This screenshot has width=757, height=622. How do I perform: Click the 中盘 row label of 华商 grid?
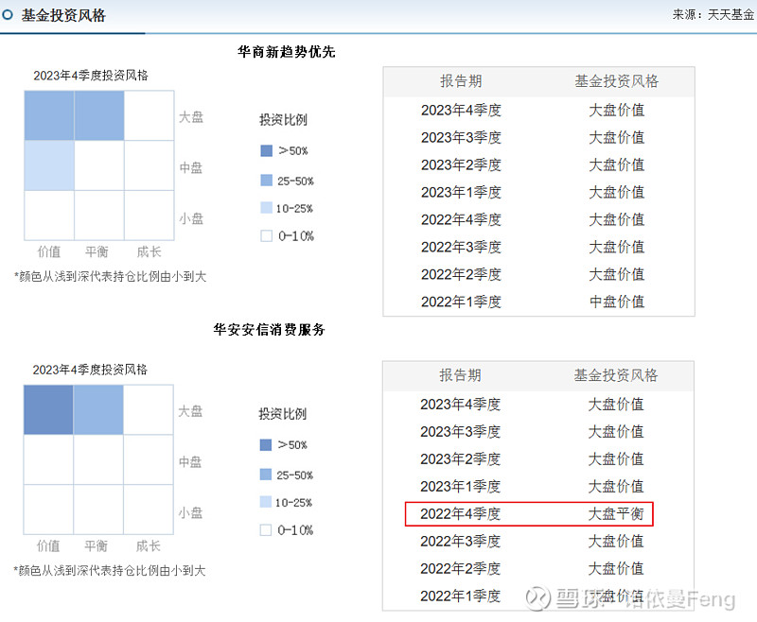coord(191,168)
